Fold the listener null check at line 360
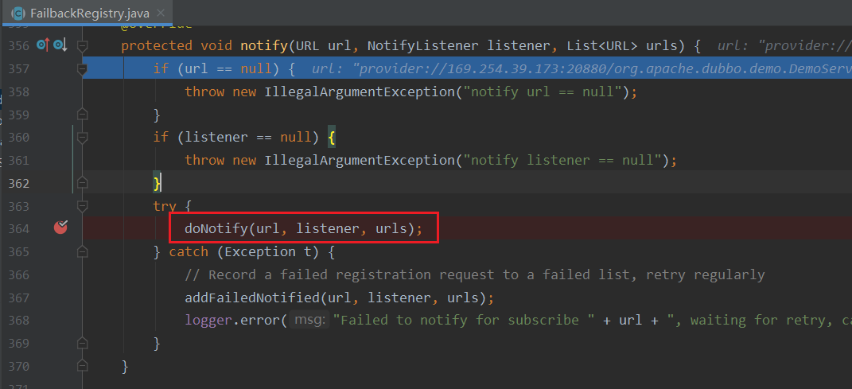The width and height of the screenshot is (852, 389). point(82,137)
